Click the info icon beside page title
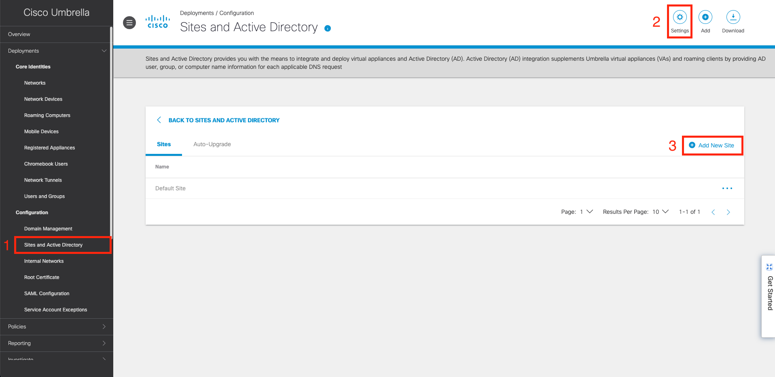 pos(328,28)
